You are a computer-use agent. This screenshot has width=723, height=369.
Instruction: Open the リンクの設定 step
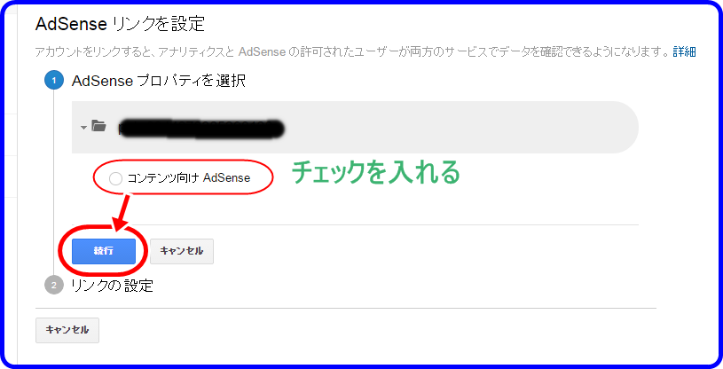click(112, 286)
